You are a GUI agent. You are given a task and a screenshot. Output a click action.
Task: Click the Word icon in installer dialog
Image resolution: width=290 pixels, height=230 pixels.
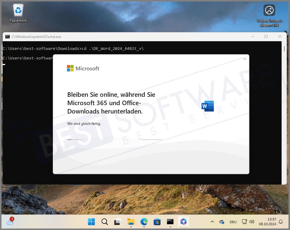point(207,106)
